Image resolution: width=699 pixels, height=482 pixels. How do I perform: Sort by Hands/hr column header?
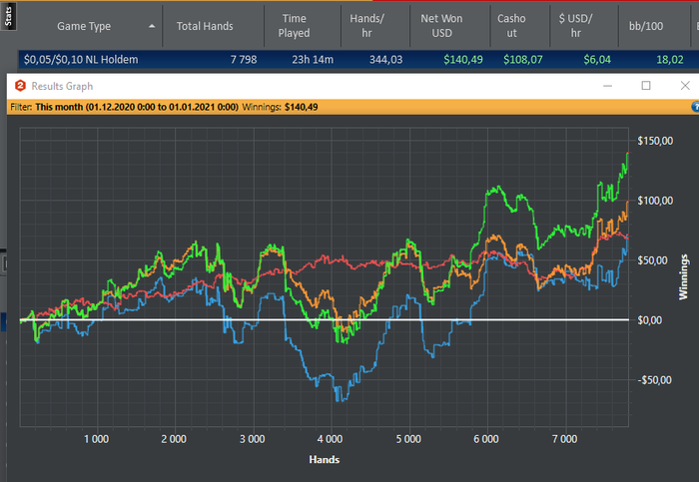[366, 26]
